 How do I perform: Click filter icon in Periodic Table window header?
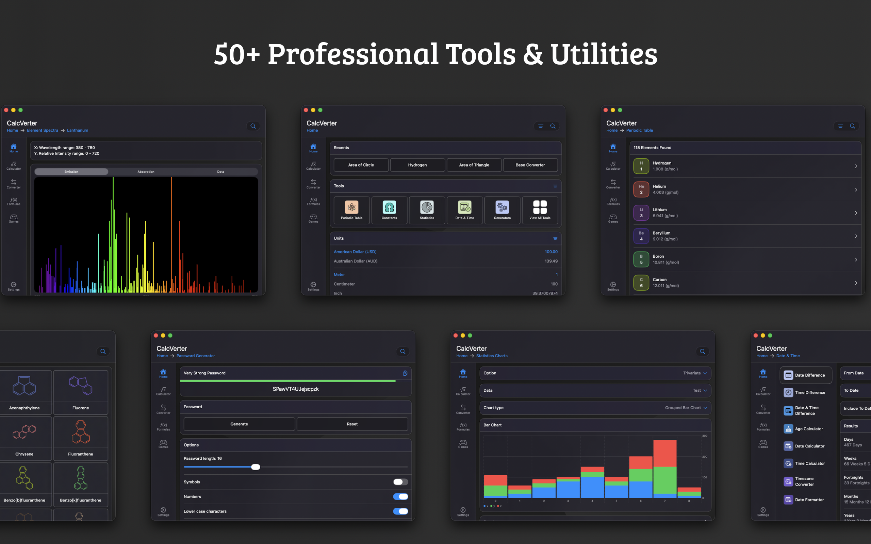point(840,126)
